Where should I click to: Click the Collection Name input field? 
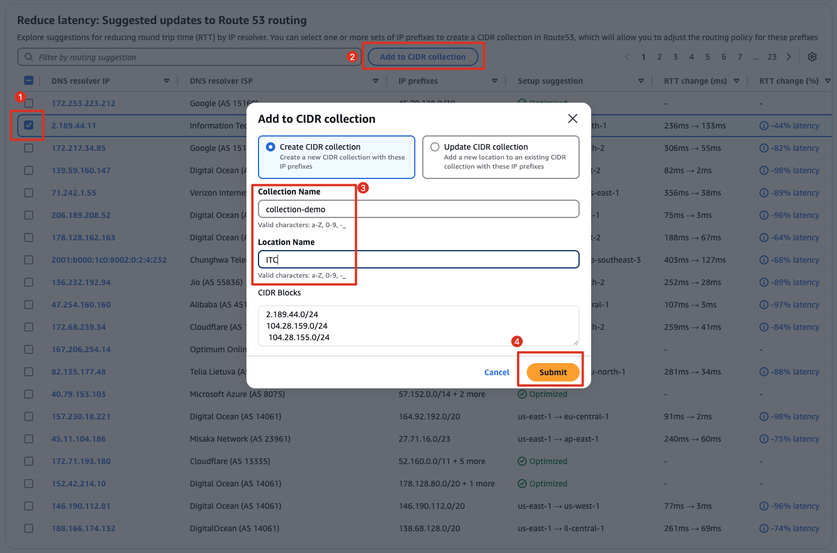418,209
